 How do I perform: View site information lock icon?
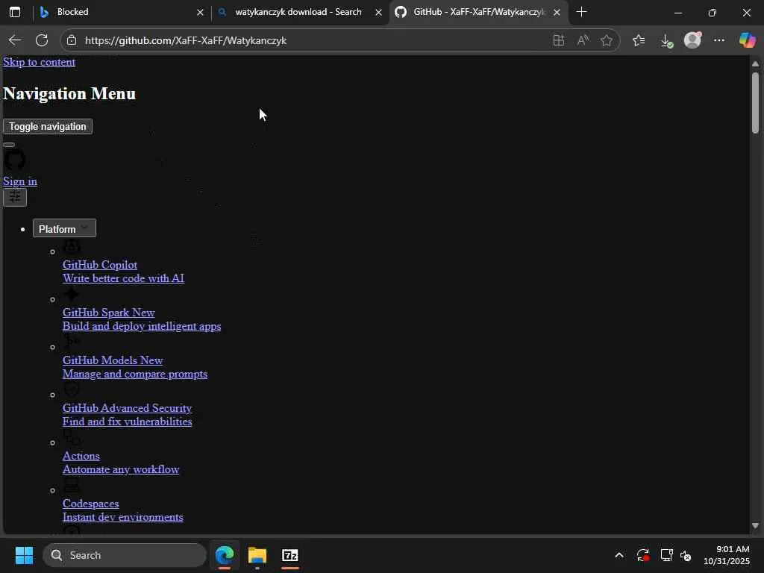pos(72,40)
